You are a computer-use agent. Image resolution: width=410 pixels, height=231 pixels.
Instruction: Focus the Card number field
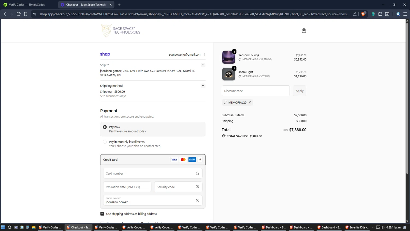pos(153,173)
